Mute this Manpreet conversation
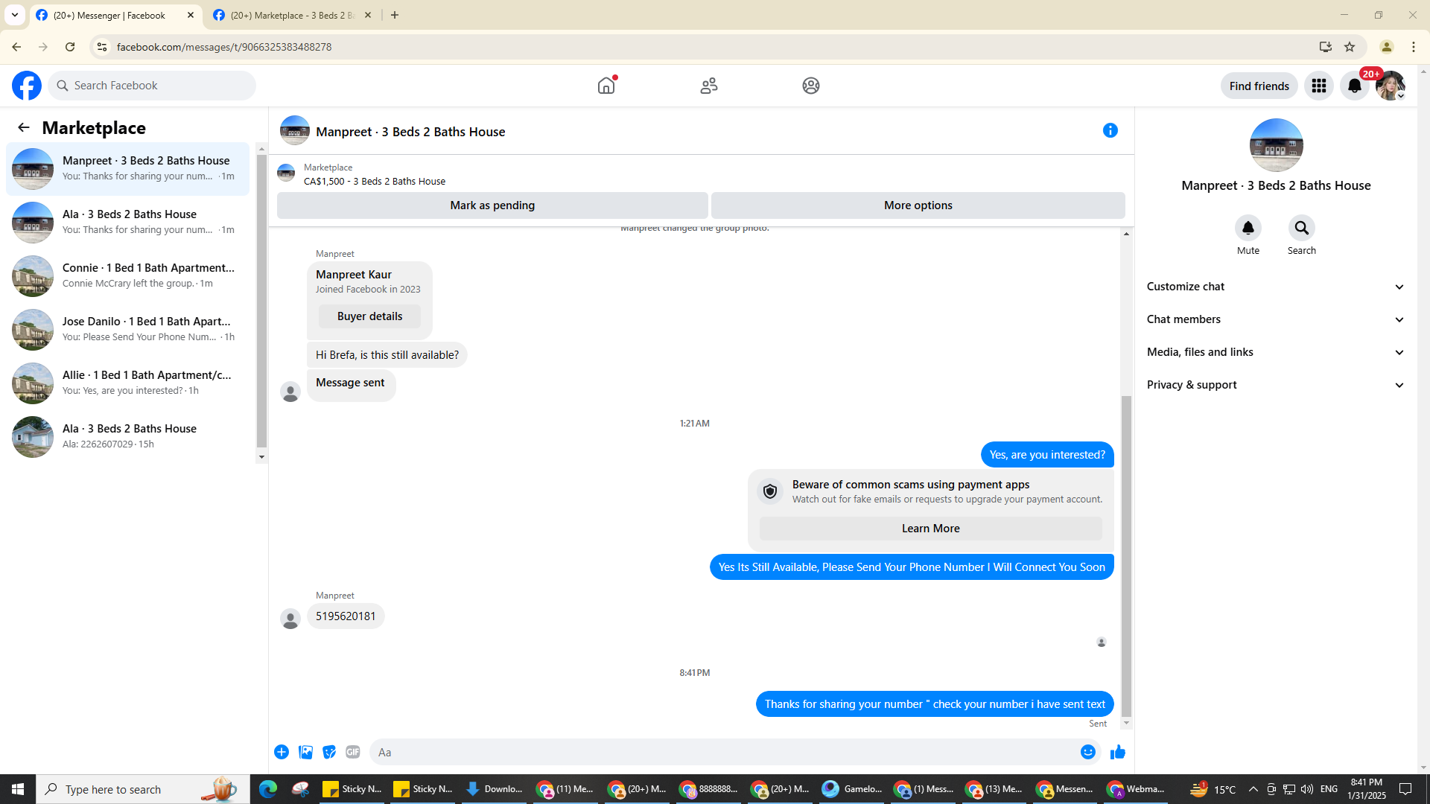 1248,228
